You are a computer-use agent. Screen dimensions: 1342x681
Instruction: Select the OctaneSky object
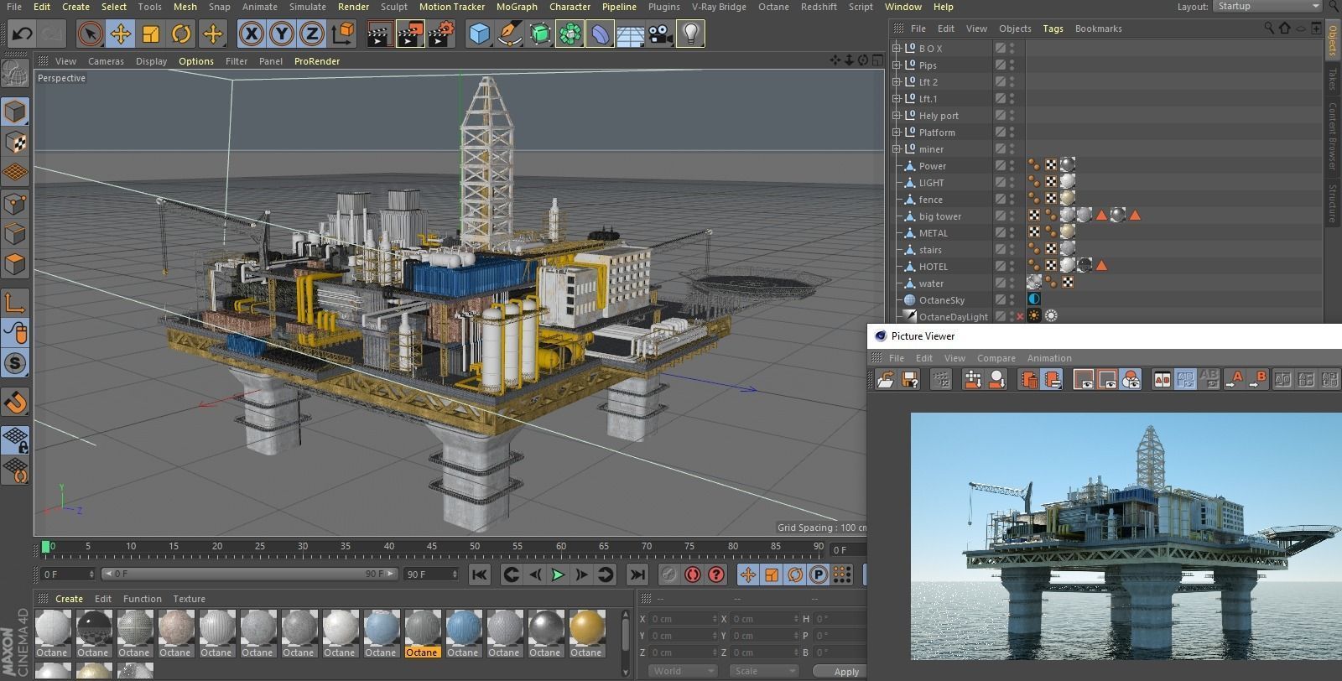click(941, 300)
